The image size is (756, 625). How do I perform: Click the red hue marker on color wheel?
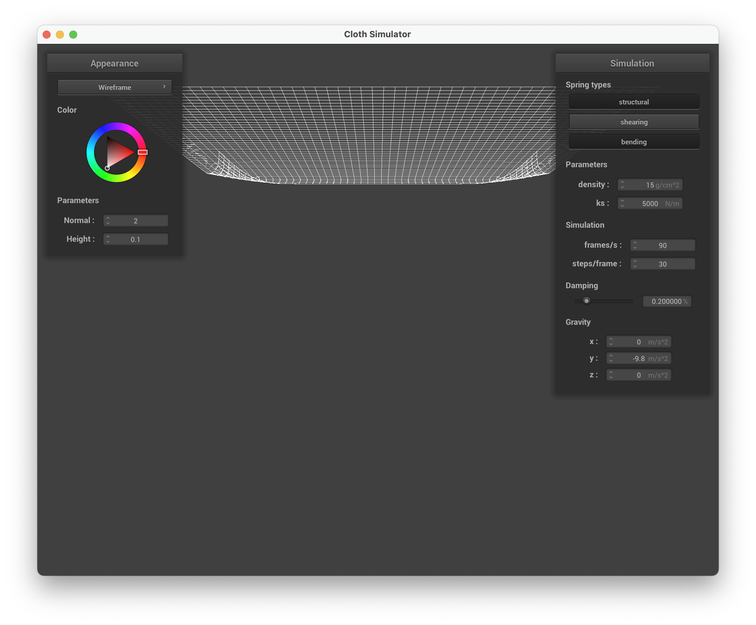pos(142,153)
